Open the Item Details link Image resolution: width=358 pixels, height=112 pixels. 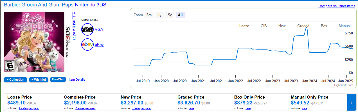pos(77,80)
